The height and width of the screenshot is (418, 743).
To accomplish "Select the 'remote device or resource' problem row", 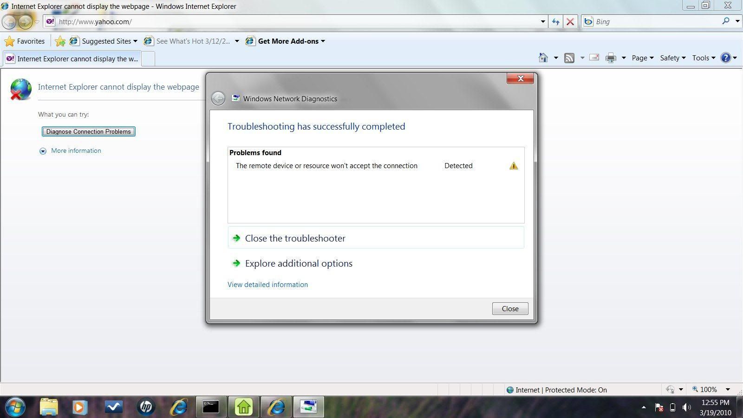I will [376, 166].
